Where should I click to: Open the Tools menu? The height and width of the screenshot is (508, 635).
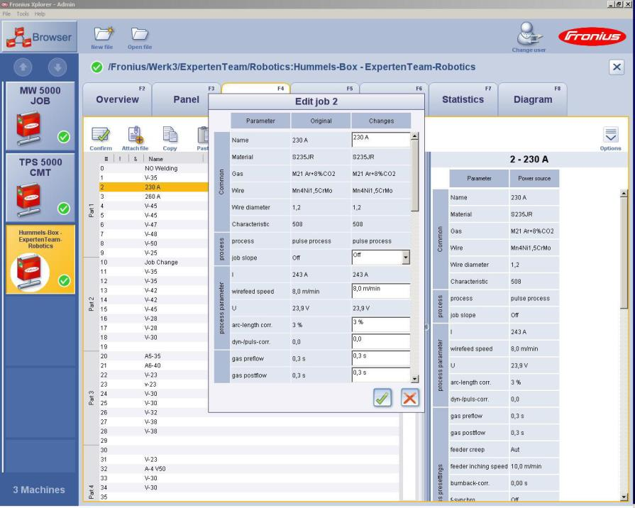point(23,13)
